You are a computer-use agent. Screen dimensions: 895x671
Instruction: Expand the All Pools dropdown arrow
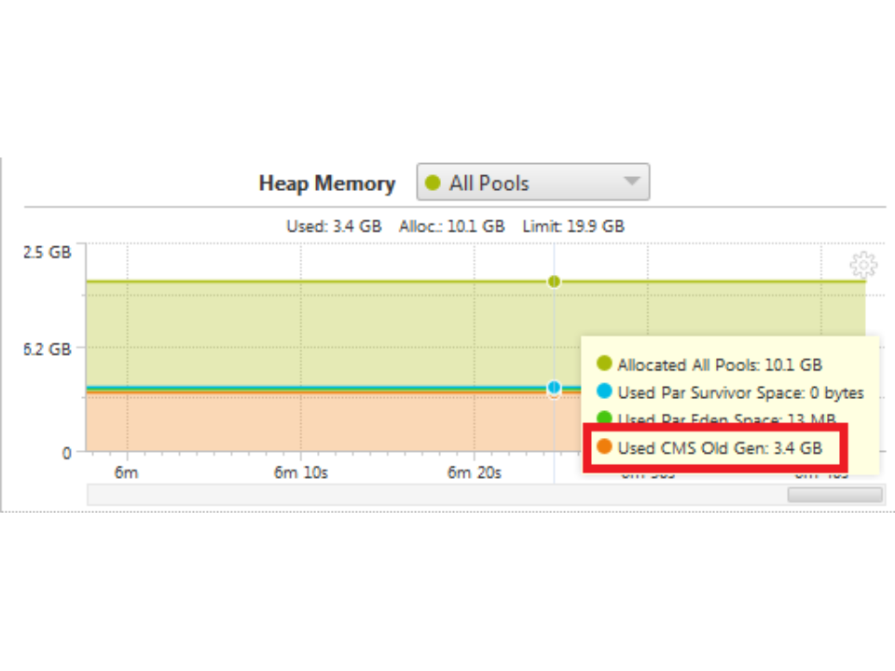[x=631, y=182]
